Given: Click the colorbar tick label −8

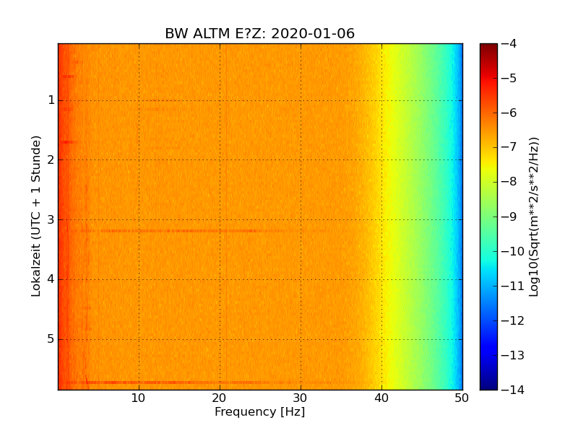Looking at the screenshot, I should tap(509, 182).
